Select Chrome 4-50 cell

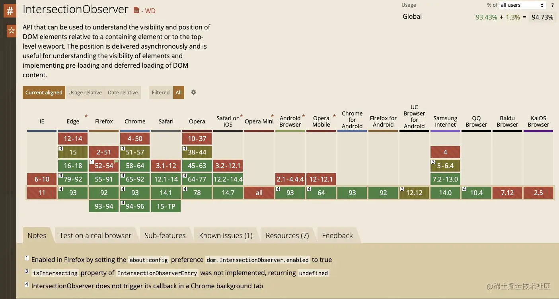(135, 139)
